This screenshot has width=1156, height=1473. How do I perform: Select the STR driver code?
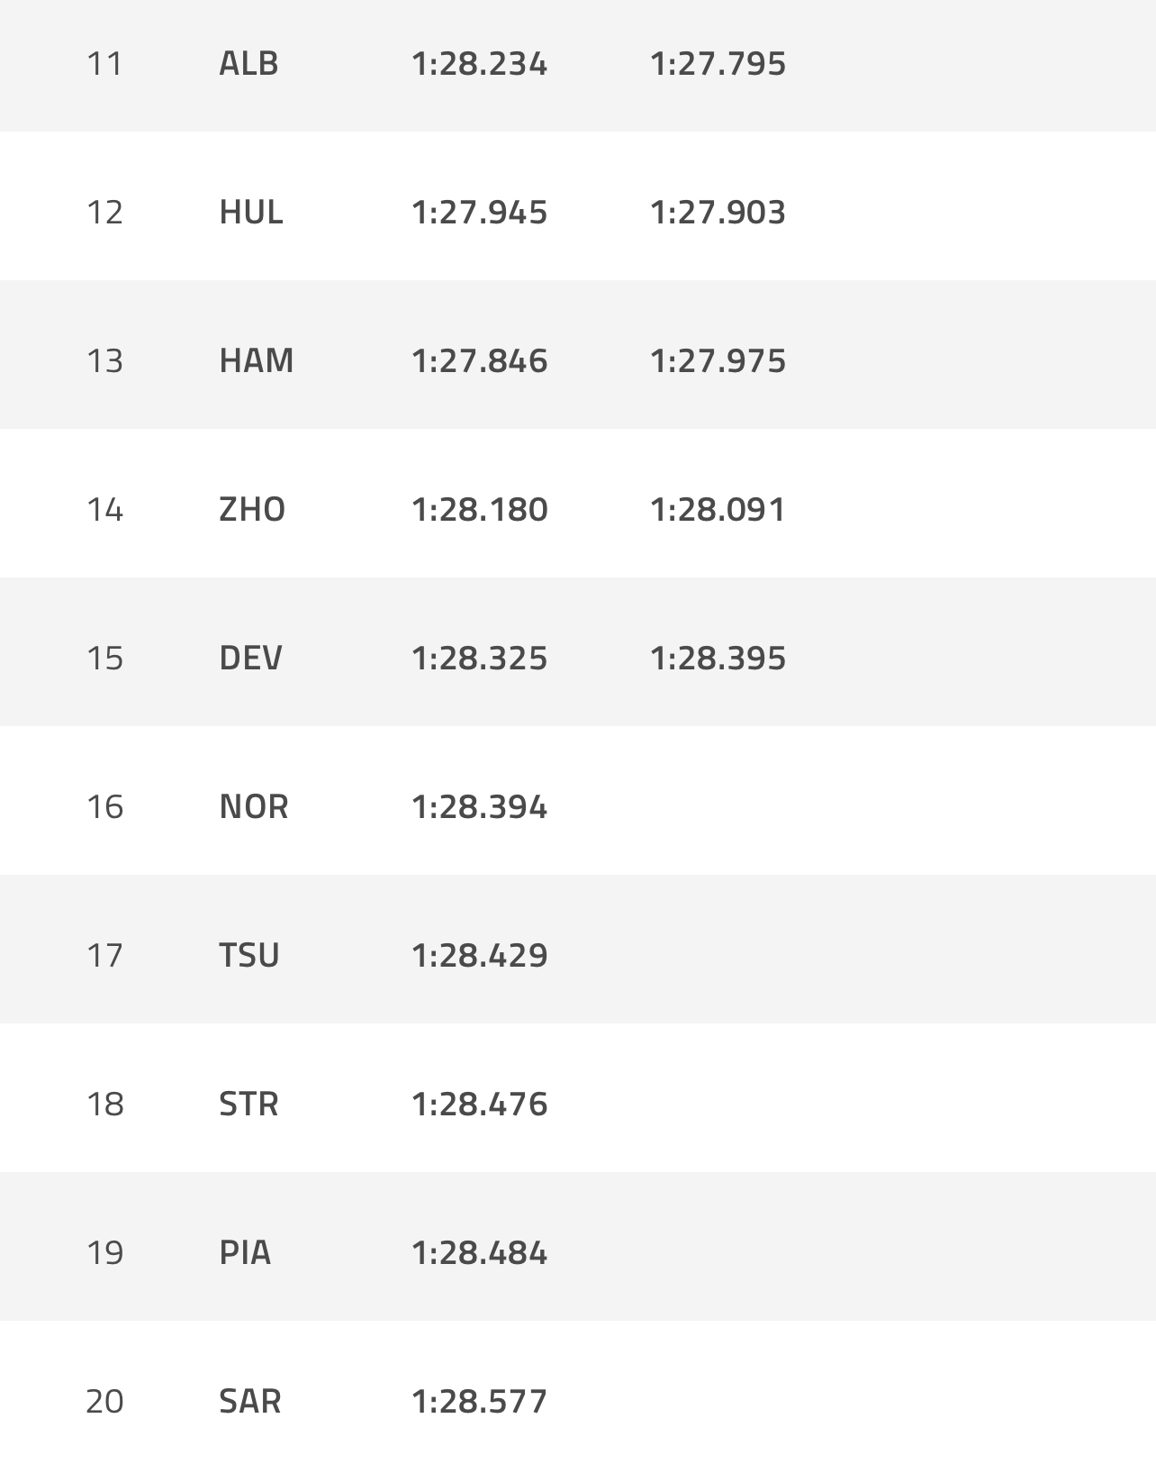248,1104
